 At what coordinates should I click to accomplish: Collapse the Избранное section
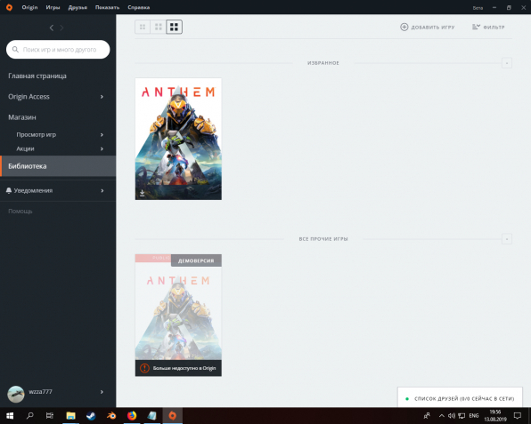[x=507, y=63]
